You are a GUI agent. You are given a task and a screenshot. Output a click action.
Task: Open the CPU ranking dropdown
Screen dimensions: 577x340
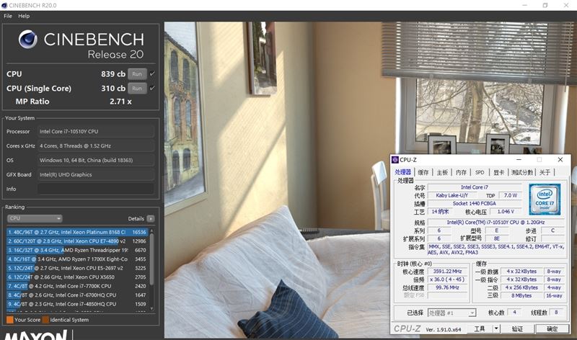[x=35, y=218]
